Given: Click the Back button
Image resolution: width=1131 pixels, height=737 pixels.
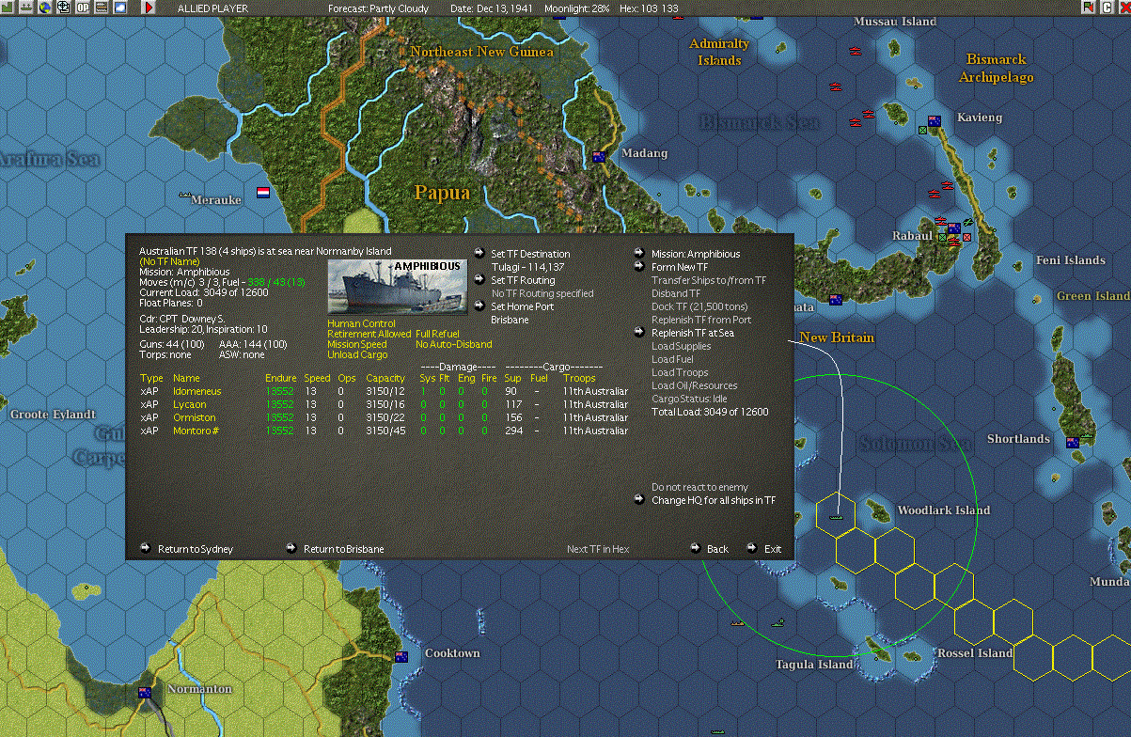Looking at the screenshot, I should click(x=717, y=549).
